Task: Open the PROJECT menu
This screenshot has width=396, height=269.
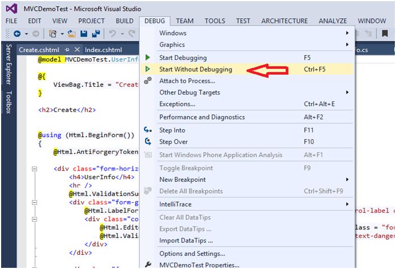Action: point(91,21)
